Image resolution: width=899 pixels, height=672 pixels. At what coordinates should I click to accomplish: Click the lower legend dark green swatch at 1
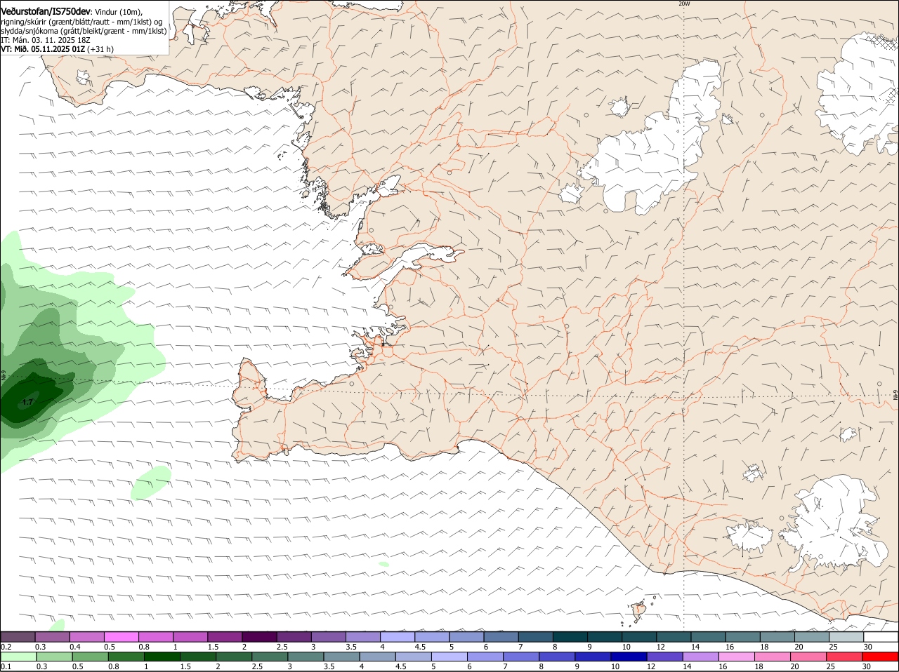(162, 657)
